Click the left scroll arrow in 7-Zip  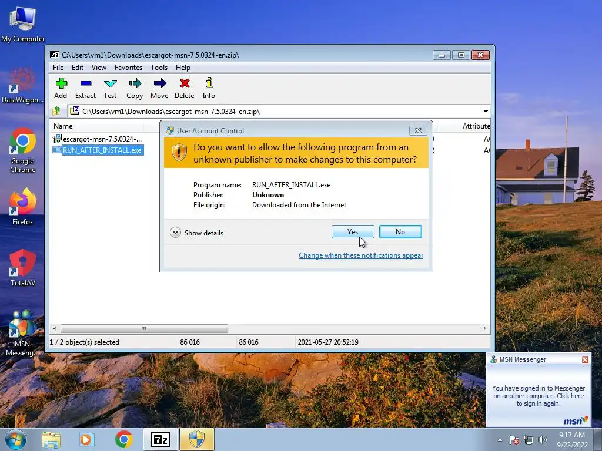(55, 328)
